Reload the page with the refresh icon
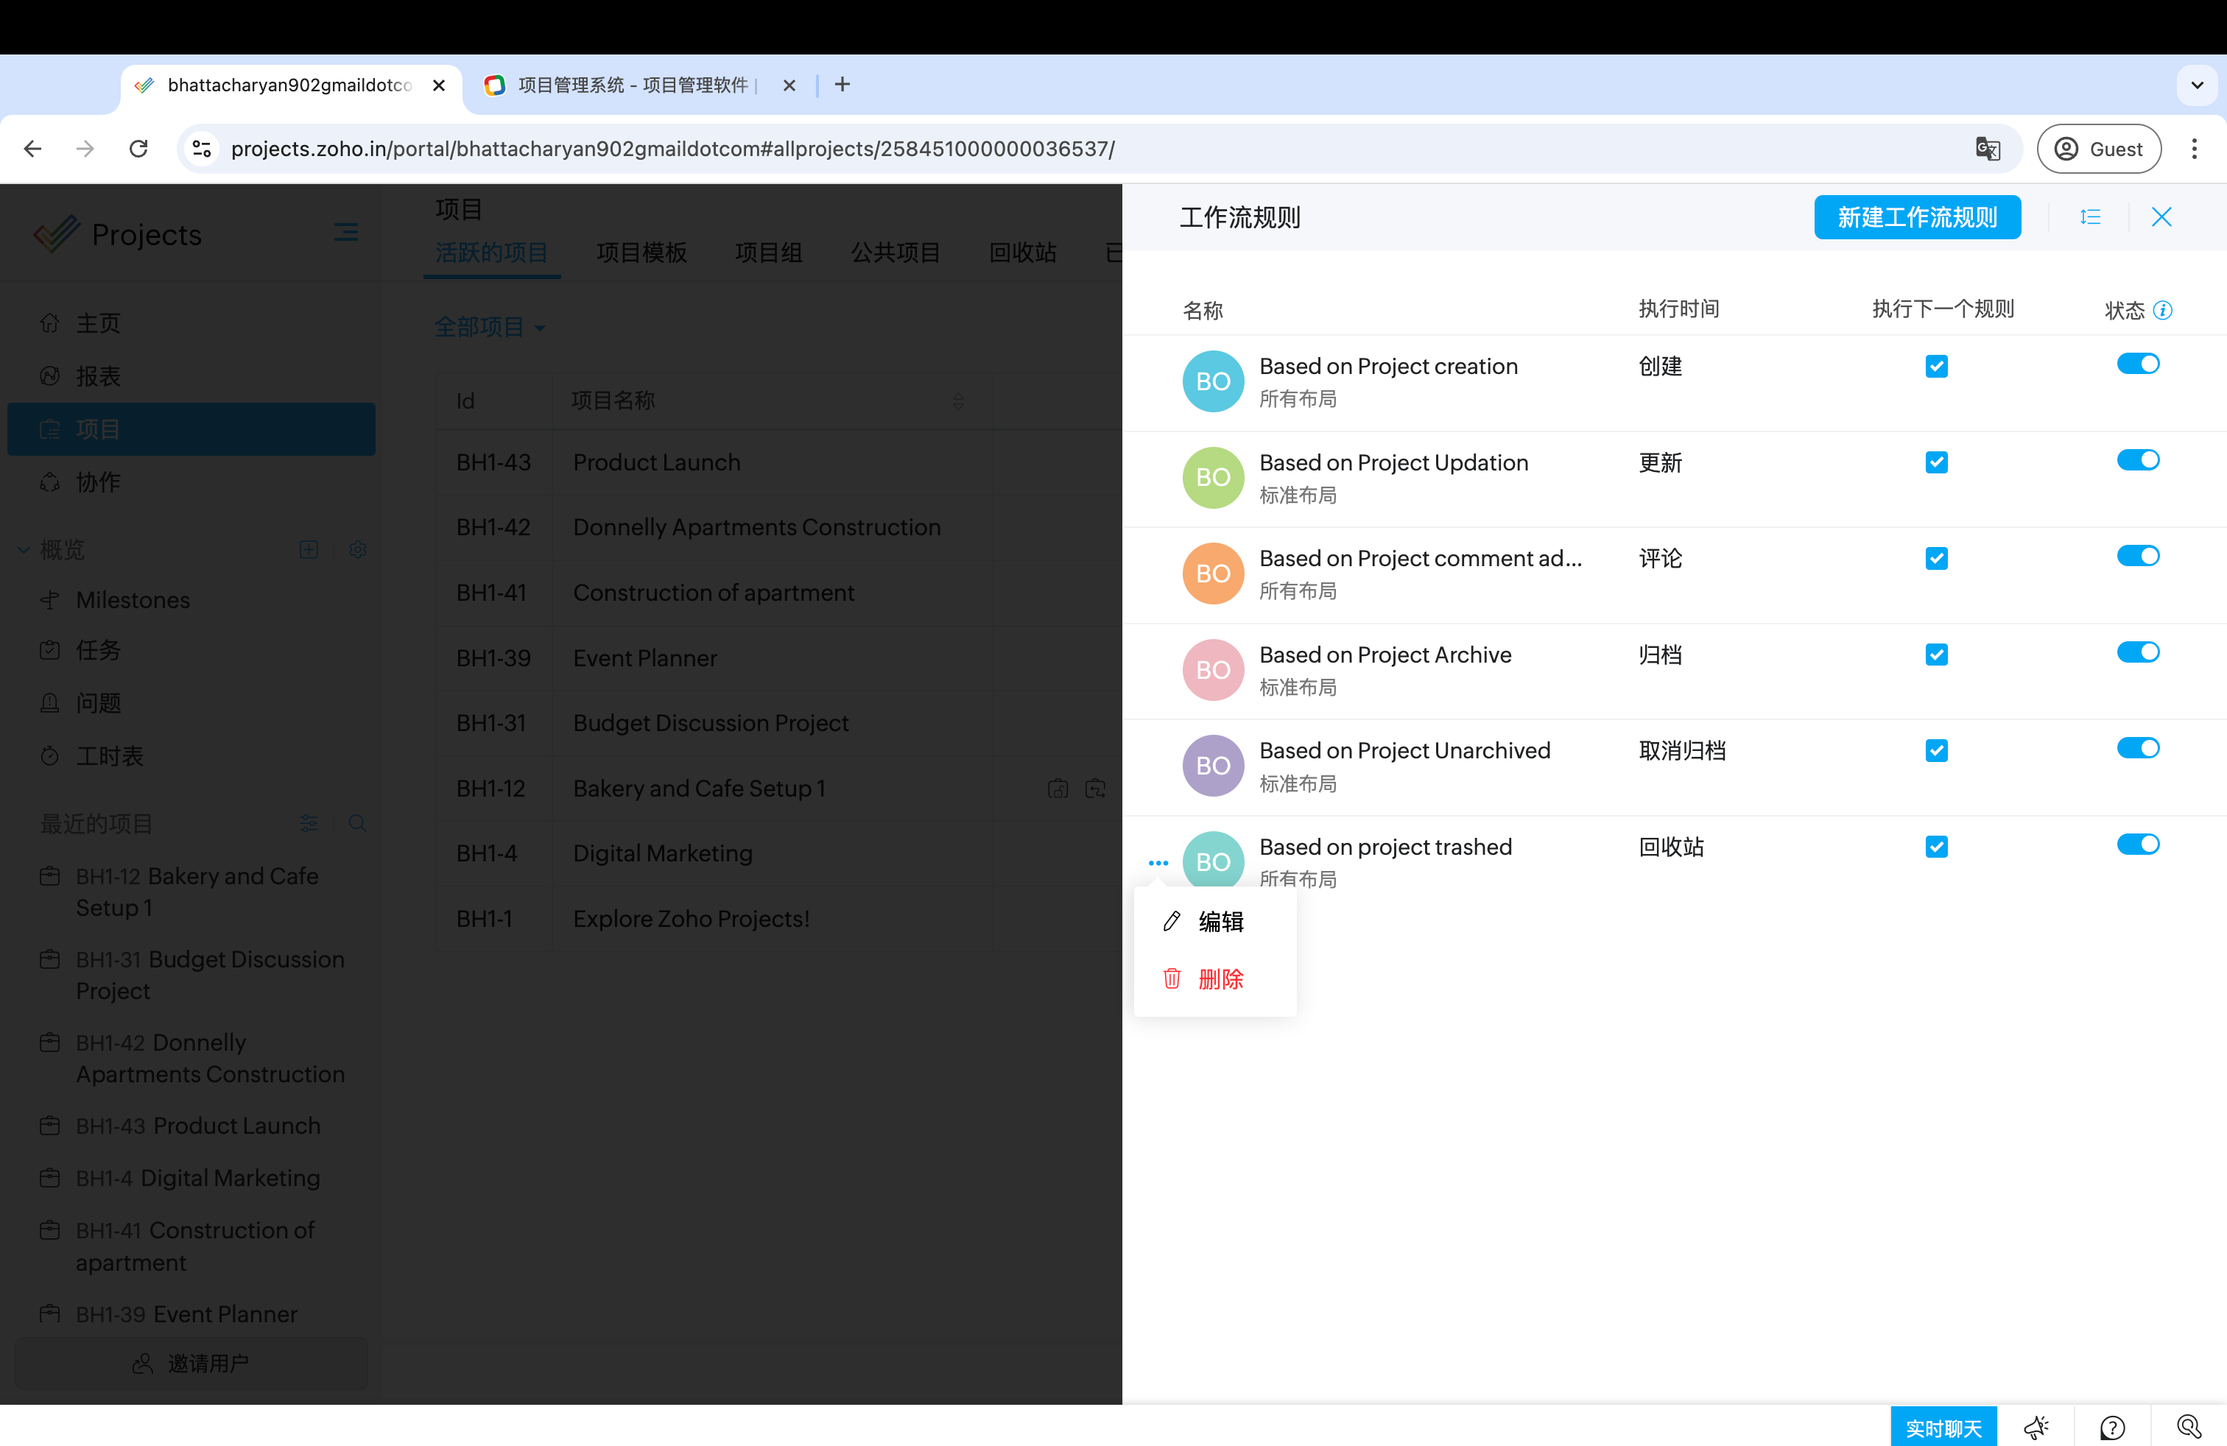 pyautogui.click(x=138, y=149)
